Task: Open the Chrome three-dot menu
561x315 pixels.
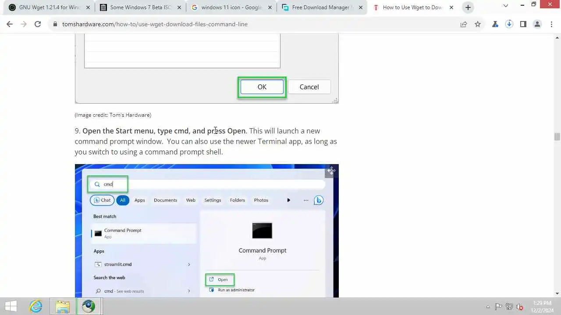Action: (551, 24)
